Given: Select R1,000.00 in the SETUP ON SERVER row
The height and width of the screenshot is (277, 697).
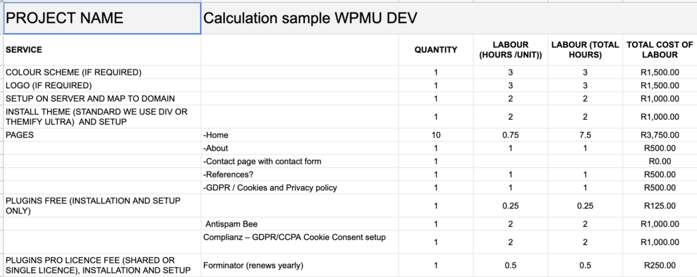Looking at the screenshot, I should pos(660,99).
